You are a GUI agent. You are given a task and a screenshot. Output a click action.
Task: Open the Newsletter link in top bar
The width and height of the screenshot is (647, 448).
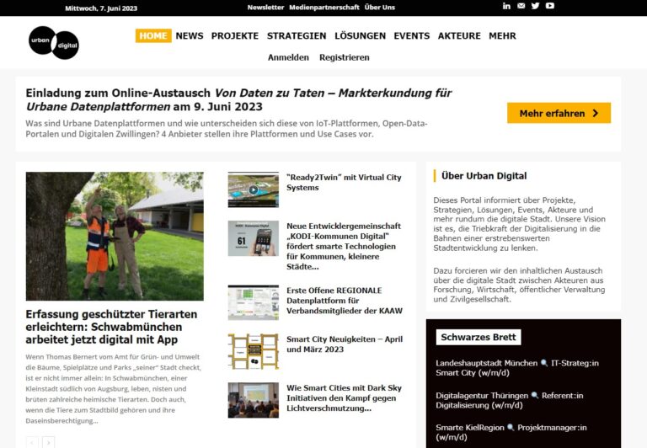(265, 7)
